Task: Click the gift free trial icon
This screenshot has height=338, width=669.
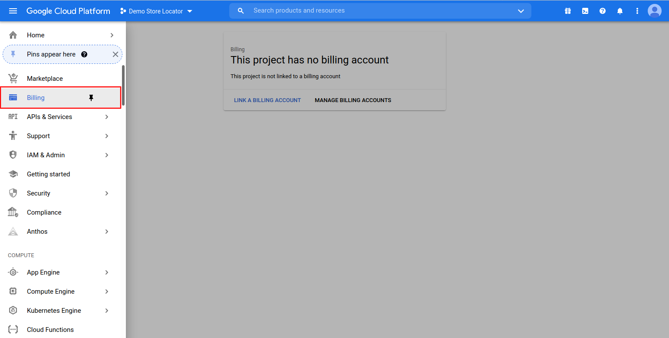Action: click(568, 11)
